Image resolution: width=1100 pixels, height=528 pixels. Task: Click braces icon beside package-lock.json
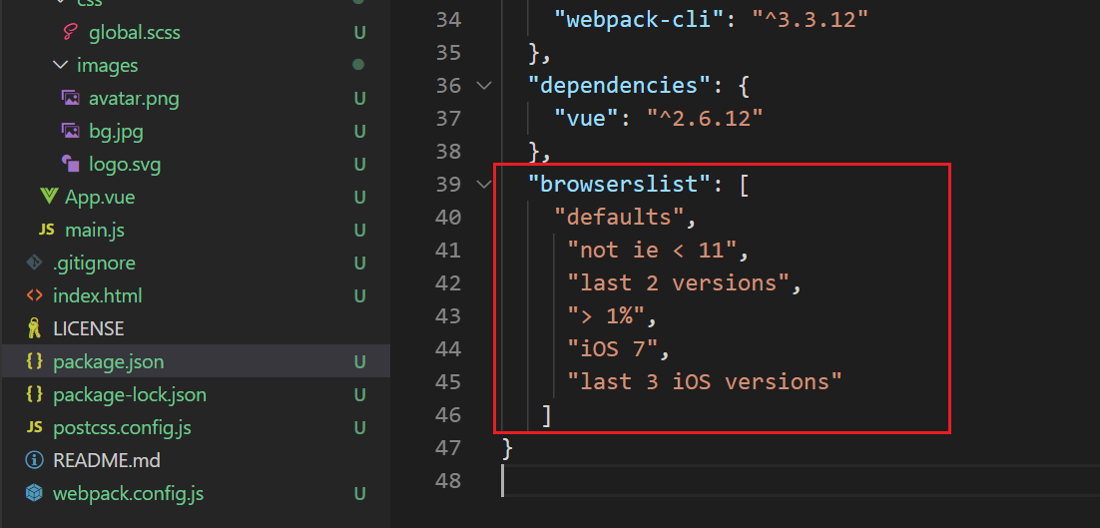(x=34, y=395)
